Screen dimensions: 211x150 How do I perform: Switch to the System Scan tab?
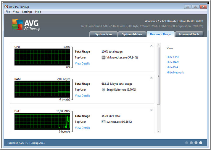point(104,34)
